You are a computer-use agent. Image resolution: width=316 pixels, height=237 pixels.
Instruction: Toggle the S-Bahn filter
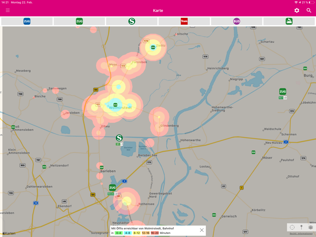(131, 21)
